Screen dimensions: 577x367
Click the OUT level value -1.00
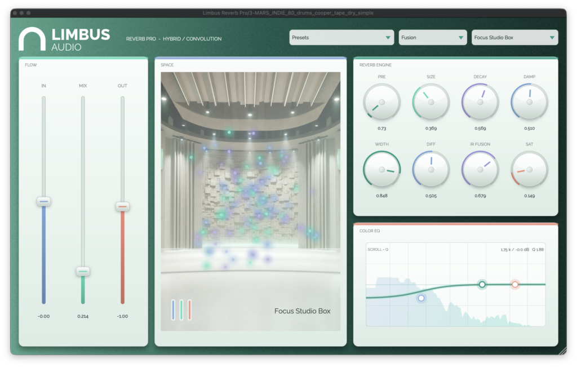coord(122,316)
